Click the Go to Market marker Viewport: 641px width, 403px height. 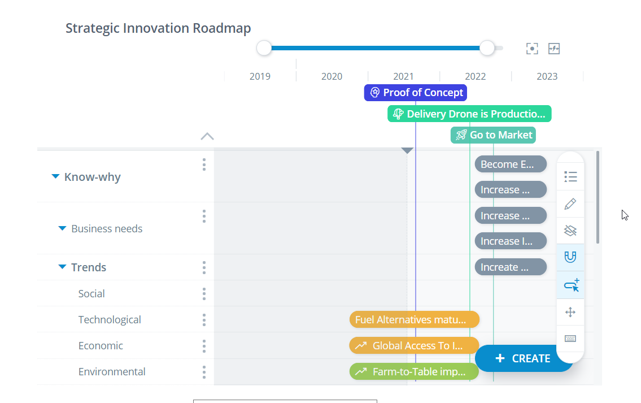(493, 135)
